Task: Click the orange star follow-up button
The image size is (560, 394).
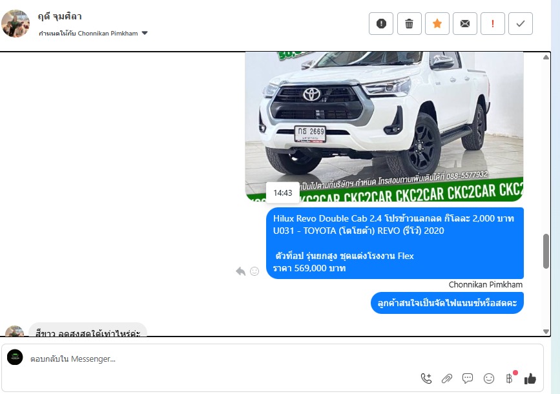Action: pos(437,24)
